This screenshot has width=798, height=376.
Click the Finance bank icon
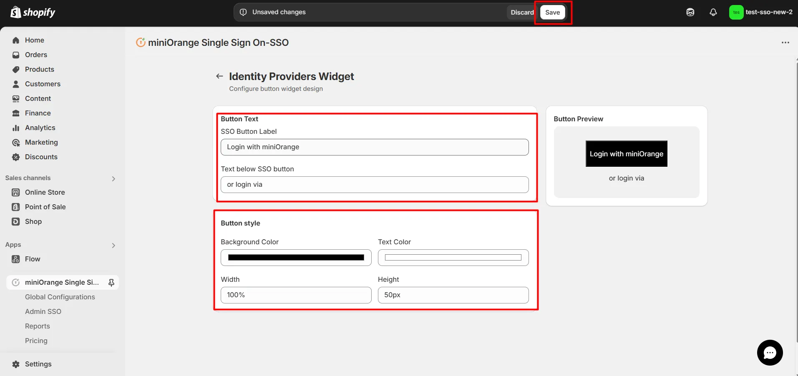16,113
